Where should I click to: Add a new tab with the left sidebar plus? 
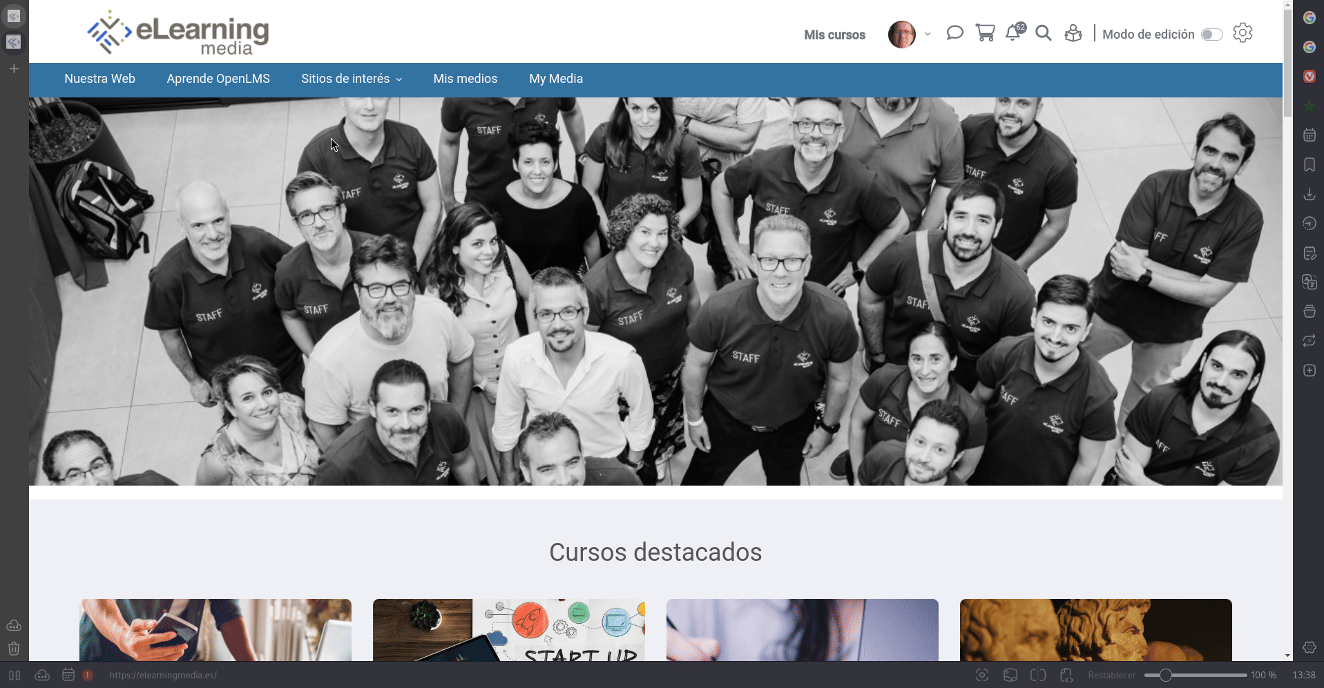tap(14, 69)
